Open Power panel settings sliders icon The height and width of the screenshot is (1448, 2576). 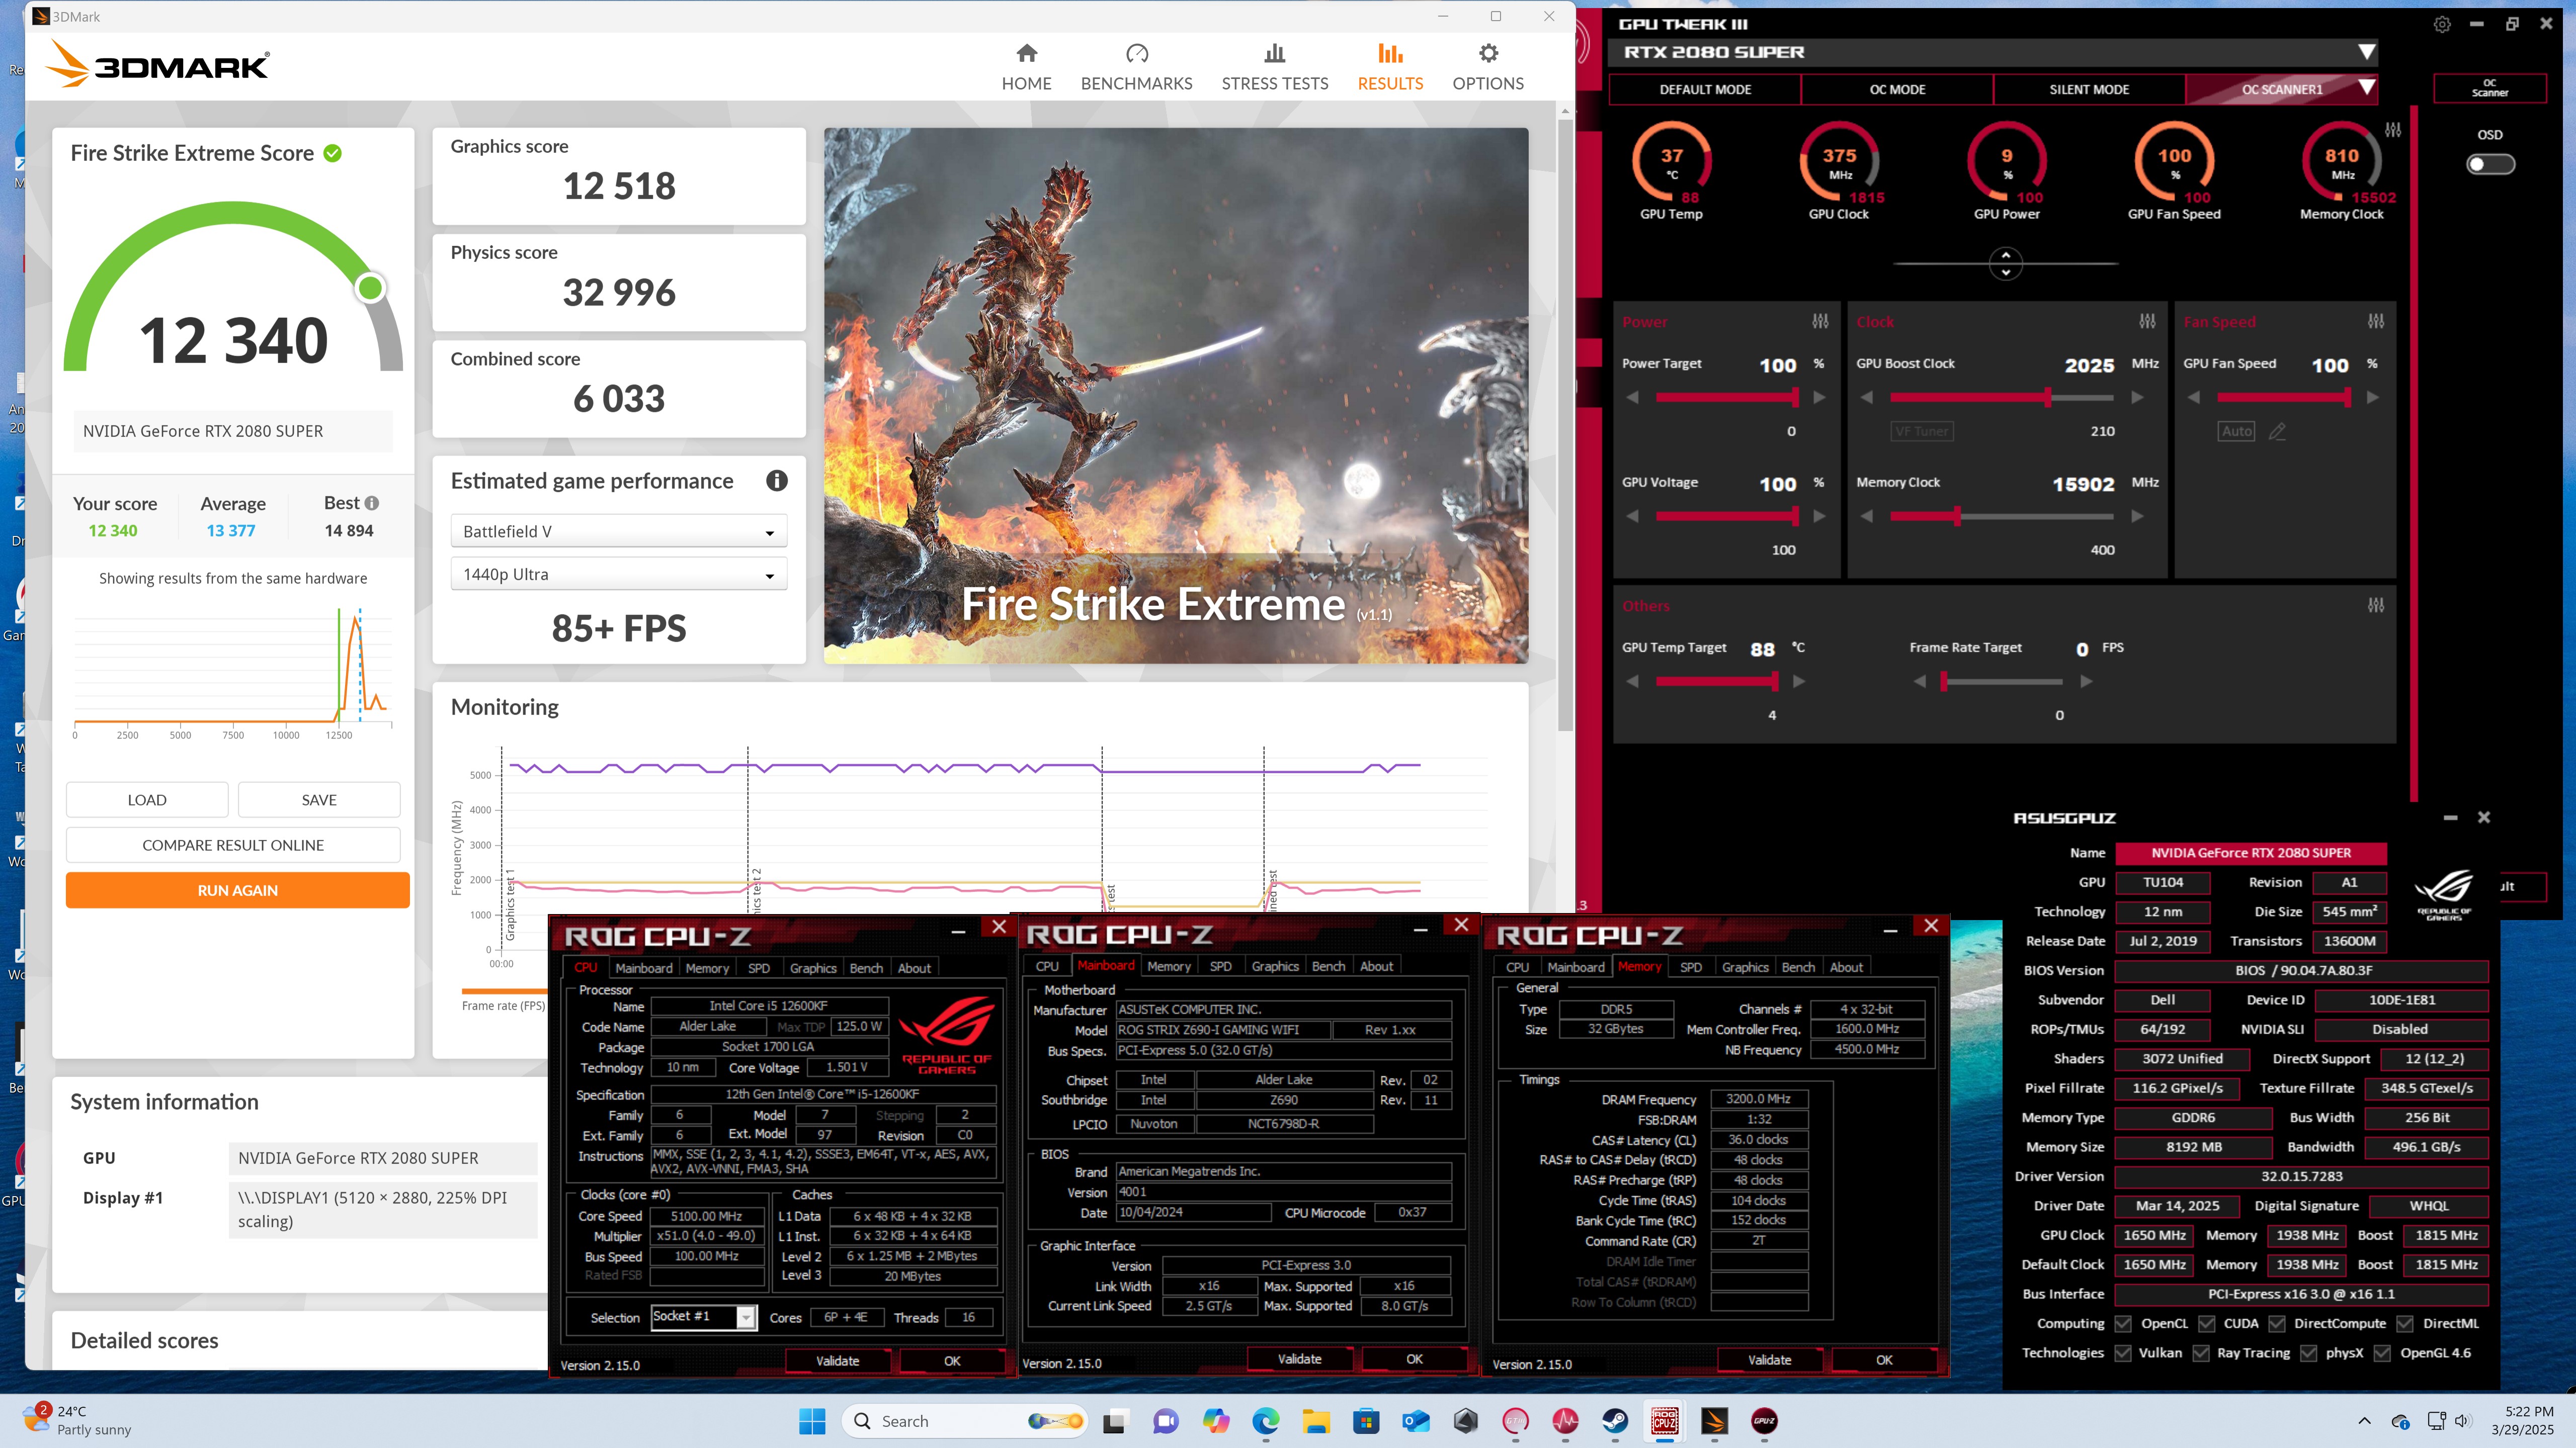1820,322
